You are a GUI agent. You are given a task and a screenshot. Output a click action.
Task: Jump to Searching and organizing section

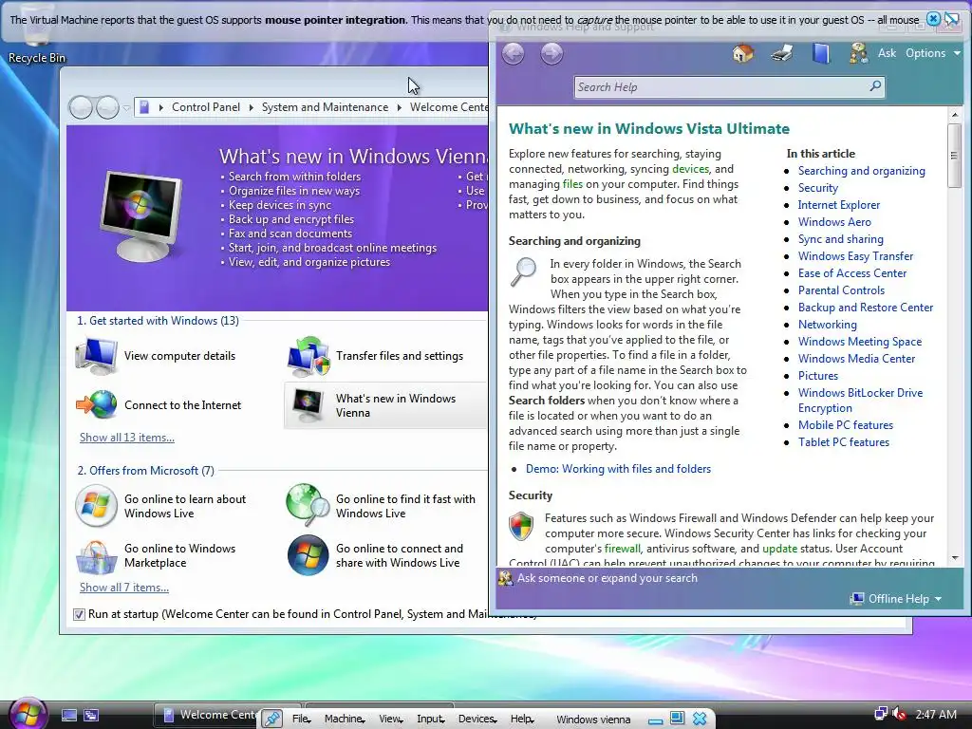[861, 171]
